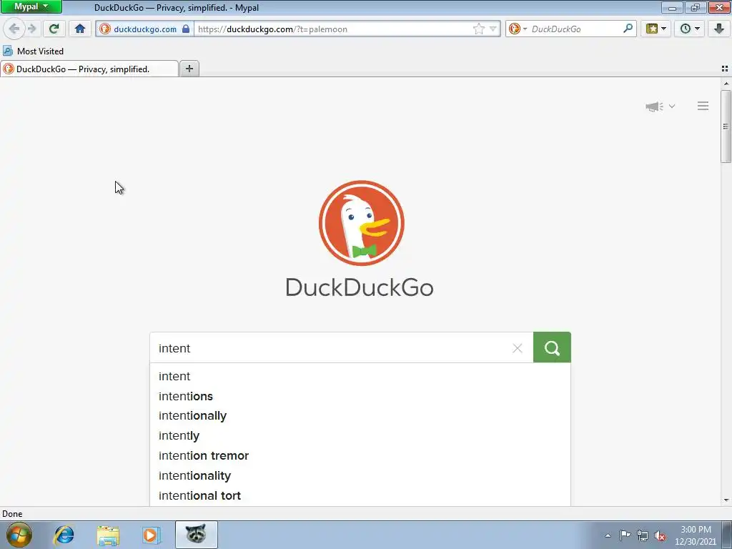
Task: Select the "intentions" suggestion
Action: [360, 396]
